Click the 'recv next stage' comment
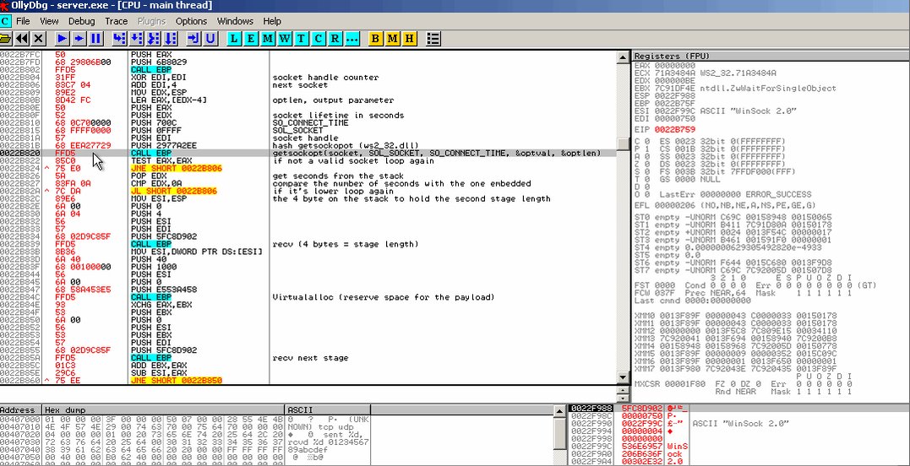 point(310,358)
